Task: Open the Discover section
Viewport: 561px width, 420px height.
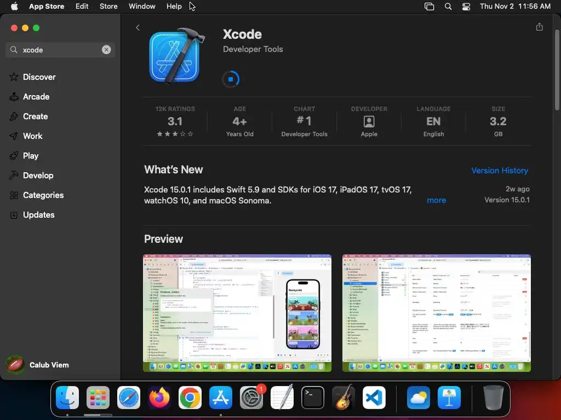Action: coord(39,77)
